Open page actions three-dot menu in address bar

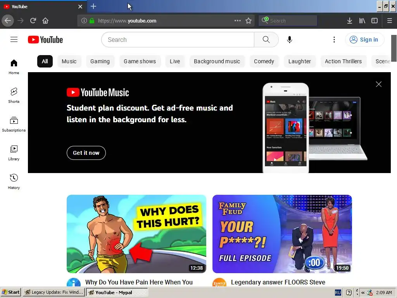(x=238, y=21)
